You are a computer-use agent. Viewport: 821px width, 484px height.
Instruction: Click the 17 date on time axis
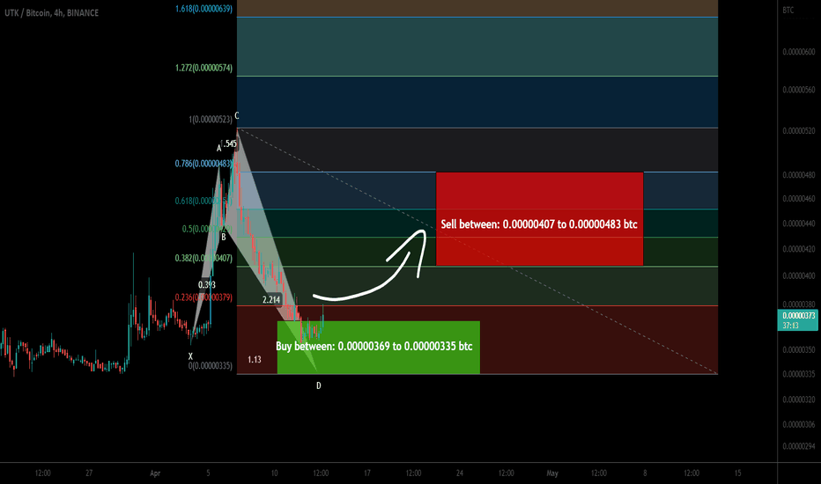click(x=367, y=473)
